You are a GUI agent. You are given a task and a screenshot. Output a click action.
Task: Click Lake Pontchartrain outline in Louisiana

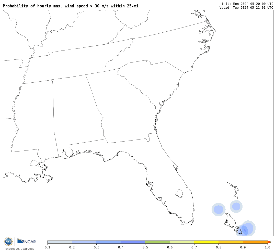tap(35, 163)
